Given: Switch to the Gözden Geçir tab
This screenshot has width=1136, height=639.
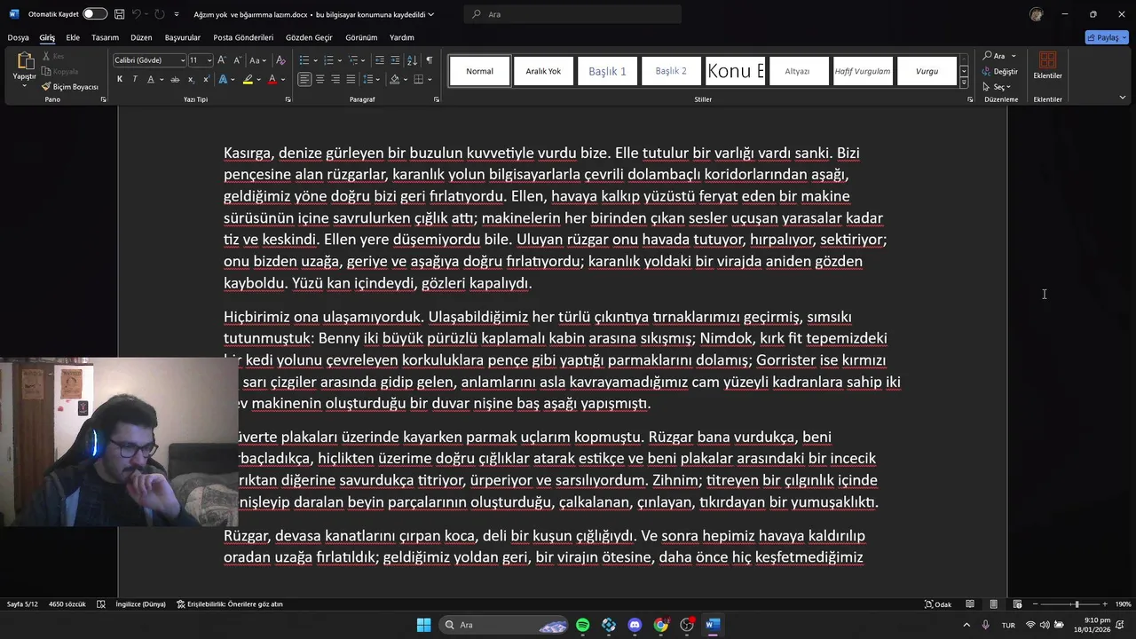Looking at the screenshot, I should pos(309,37).
